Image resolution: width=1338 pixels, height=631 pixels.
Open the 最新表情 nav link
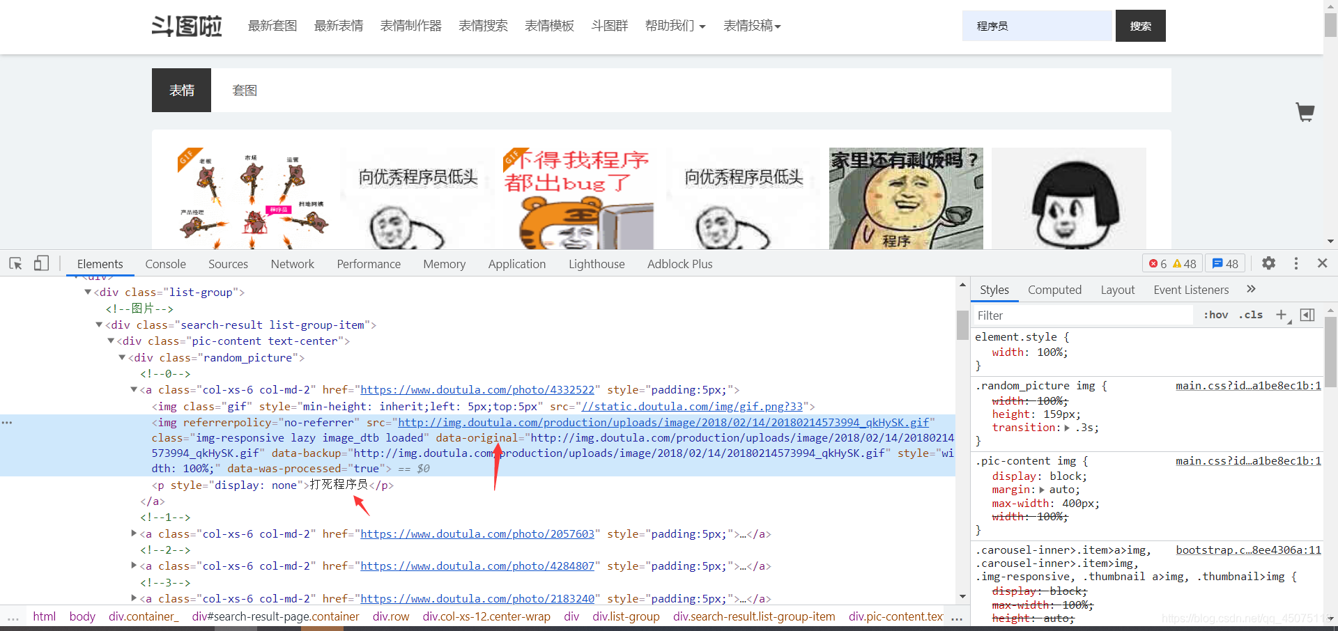click(x=339, y=26)
